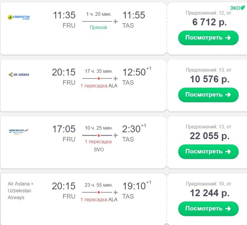The image size is (247, 225).
Task: Click the SVO transfer airport code
Action: click(x=98, y=149)
